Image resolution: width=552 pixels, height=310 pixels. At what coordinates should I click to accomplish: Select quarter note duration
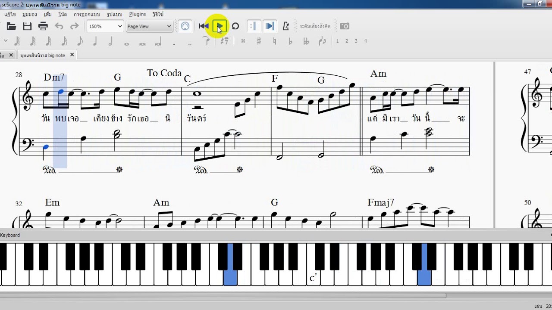(x=95, y=41)
